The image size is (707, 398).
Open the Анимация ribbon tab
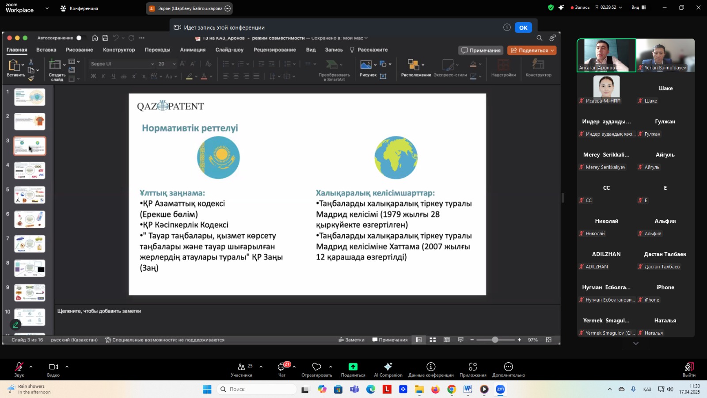point(193,50)
